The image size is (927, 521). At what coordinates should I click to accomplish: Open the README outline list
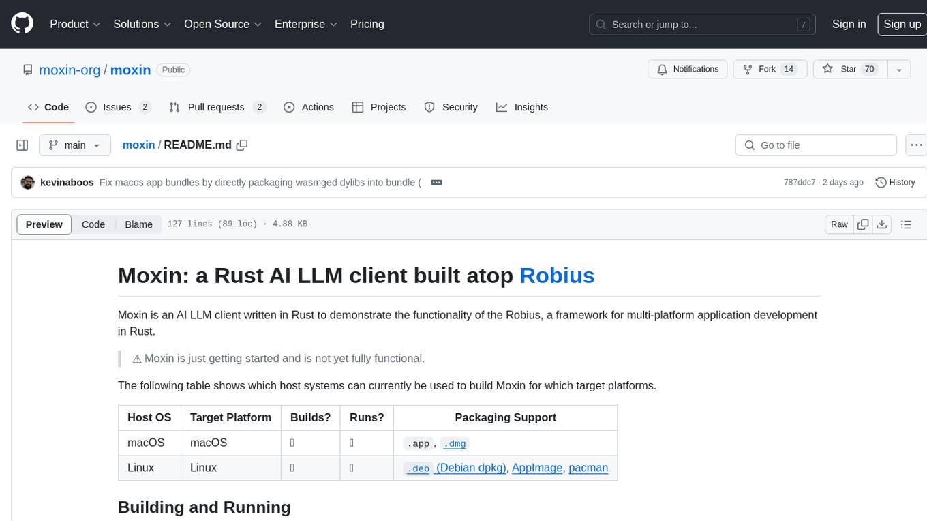pos(906,224)
